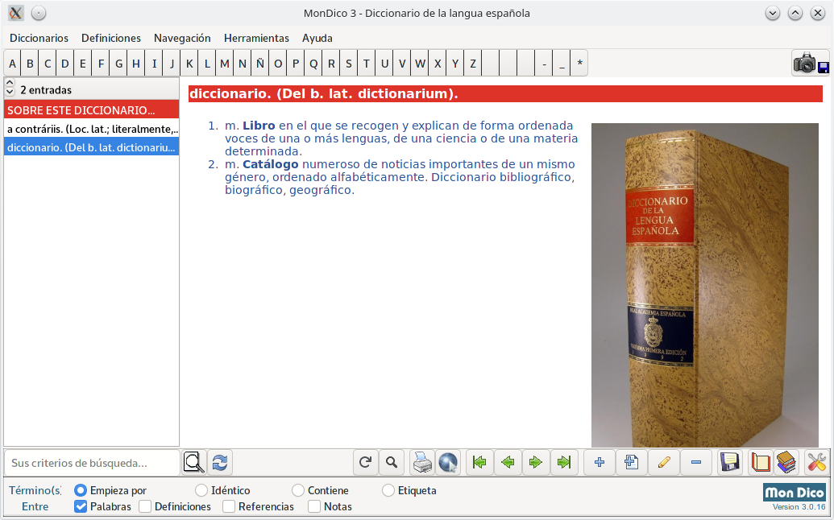Viewport: 834px width, 520px height.
Task: Click the dictionary book photo
Action: point(705,285)
